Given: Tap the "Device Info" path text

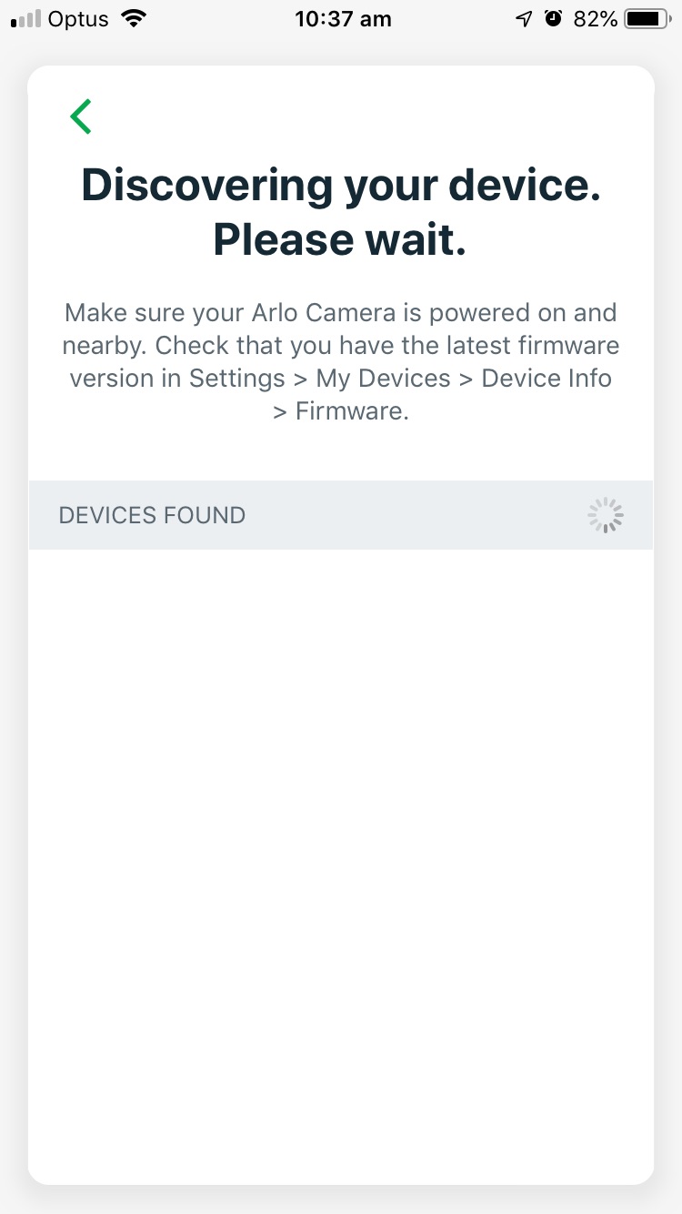Looking at the screenshot, I should (546, 379).
